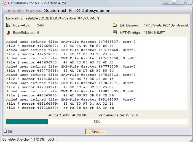Select log line 'Added user defined file' at sector 447675660

coord(71,50)
